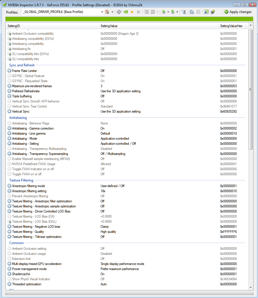
Task: Click the orange star Create new profile icon
Action: coord(132,12)
